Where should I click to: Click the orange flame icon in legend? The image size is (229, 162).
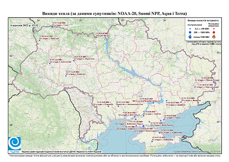(214, 37)
